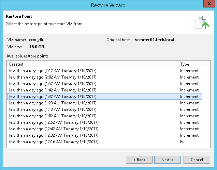Viewport: 217px width, 170px height.
Task: Cancel the Restore Wizard
Action: (197, 160)
